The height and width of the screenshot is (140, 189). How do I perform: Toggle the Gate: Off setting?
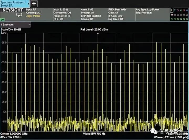pos(113,13)
